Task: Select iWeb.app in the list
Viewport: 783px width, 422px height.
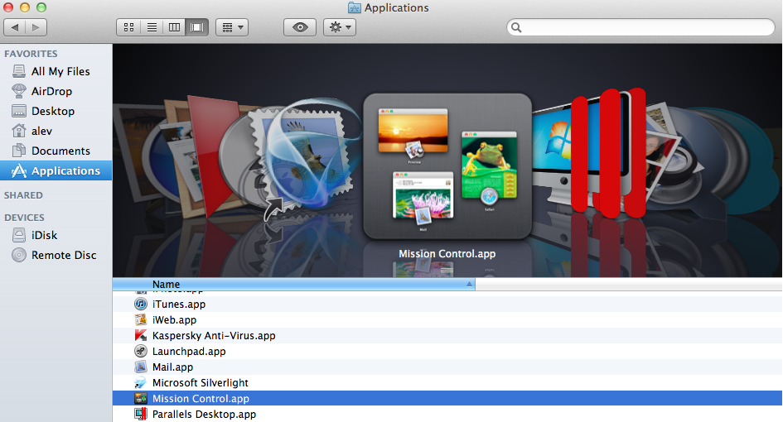Action: pos(447,319)
